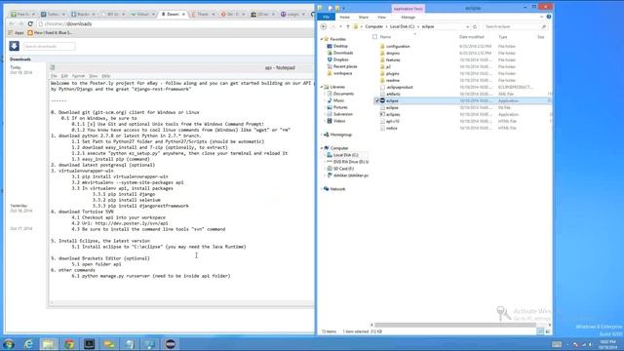Select the .eclipseproduct file
This screenshot has height=351, width=624.
click(397, 87)
